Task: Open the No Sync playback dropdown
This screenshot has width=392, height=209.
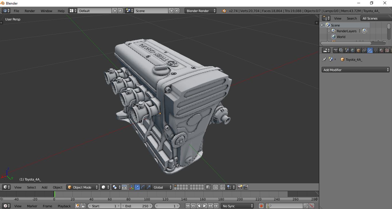Action: [237, 206]
